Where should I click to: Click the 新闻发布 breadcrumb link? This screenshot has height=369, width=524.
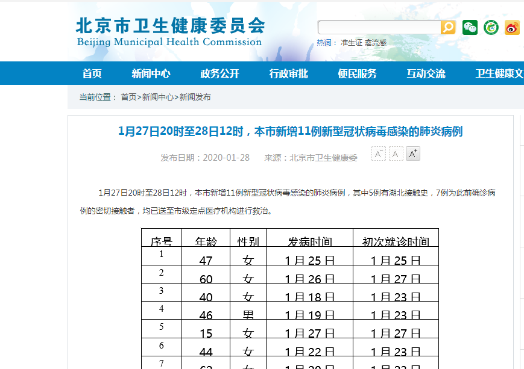[195, 97]
